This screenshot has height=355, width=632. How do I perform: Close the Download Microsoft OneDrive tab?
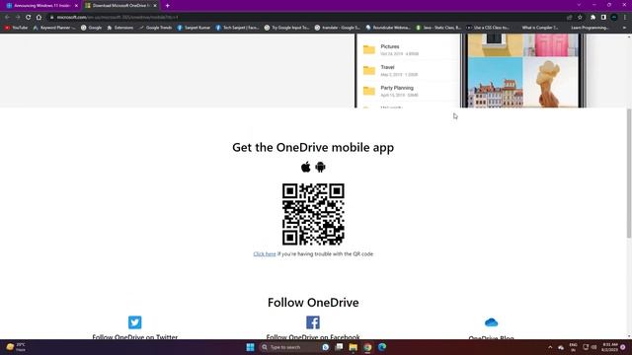click(x=155, y=6)
